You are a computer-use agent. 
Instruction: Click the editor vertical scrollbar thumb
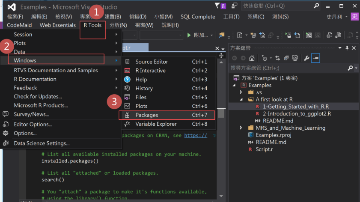221,113
